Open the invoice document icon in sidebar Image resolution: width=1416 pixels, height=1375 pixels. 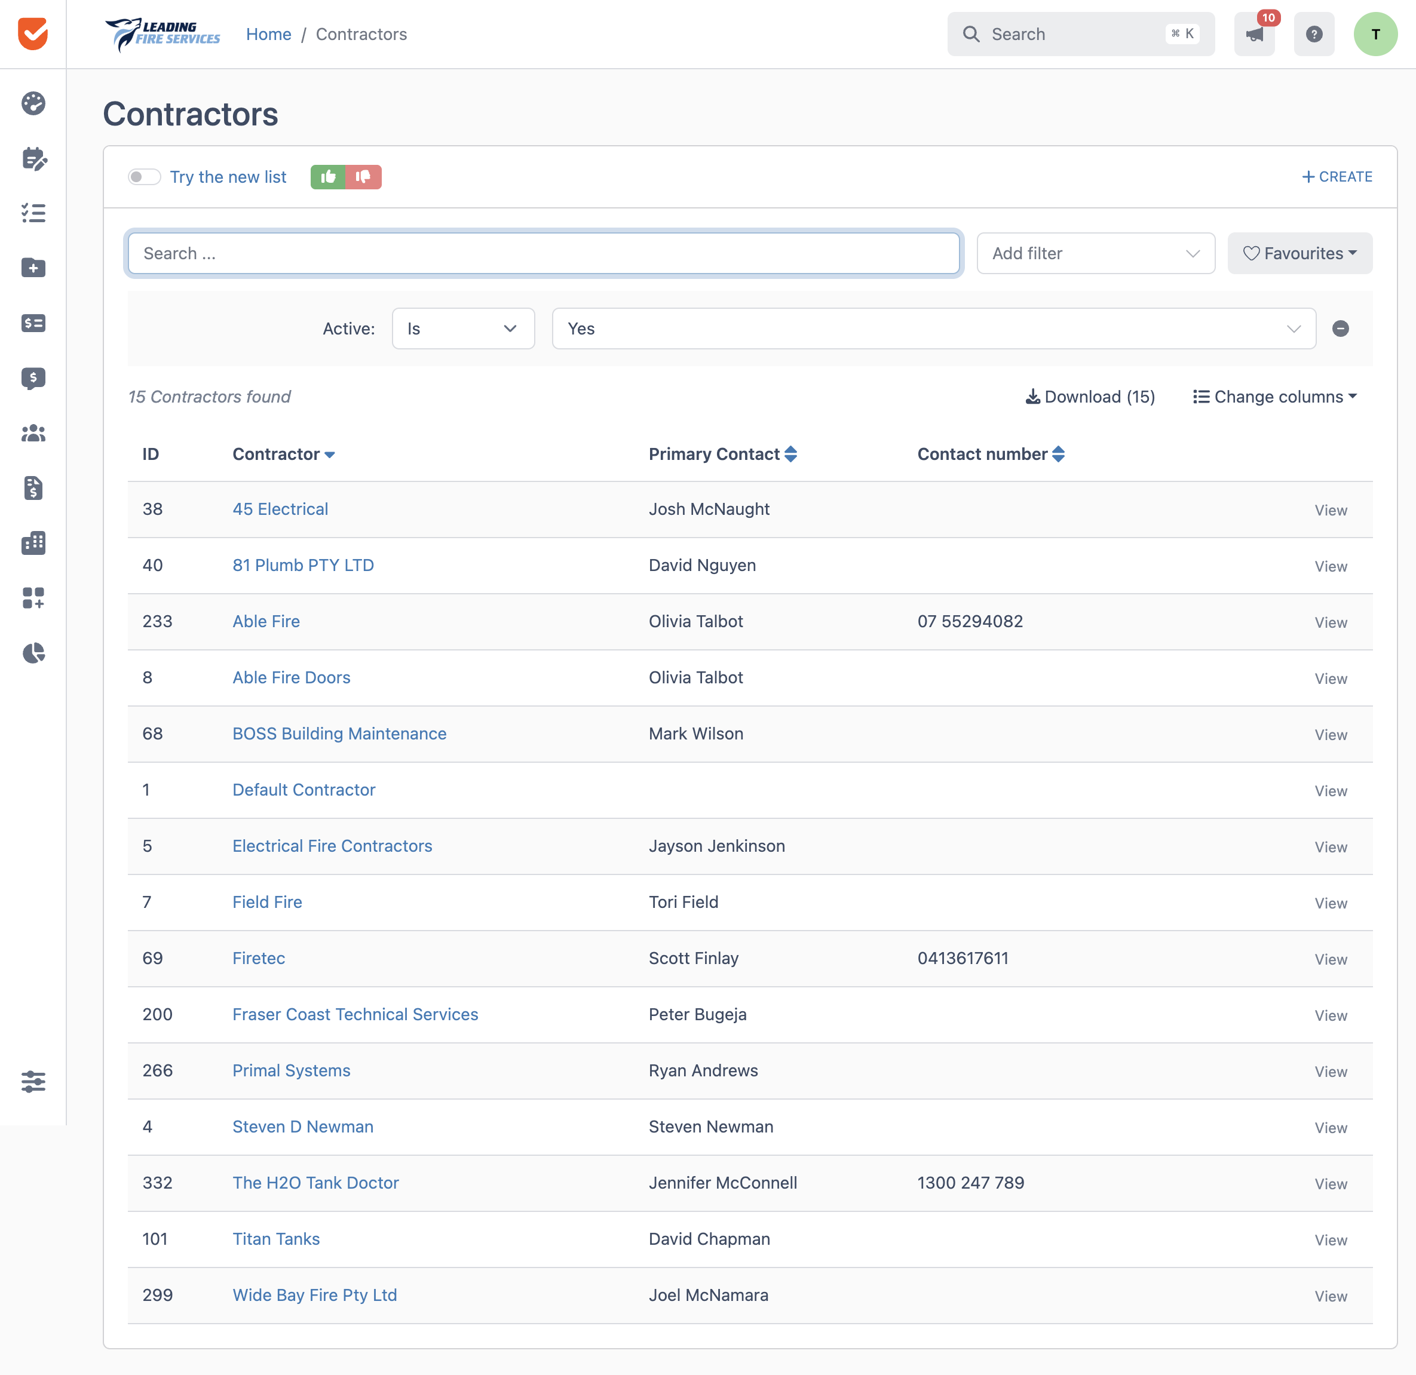pyautogui.click(x=33, y=488)
